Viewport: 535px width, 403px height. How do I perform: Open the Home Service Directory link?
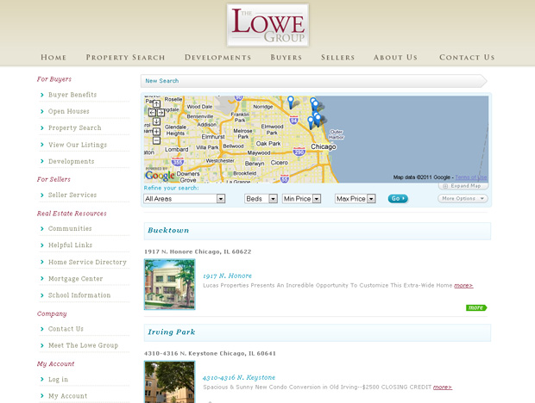coord(87,262)
